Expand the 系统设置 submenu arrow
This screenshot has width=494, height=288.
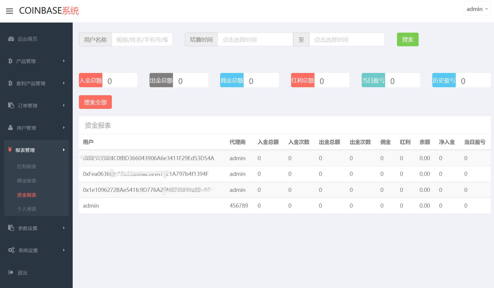(64, 250)
